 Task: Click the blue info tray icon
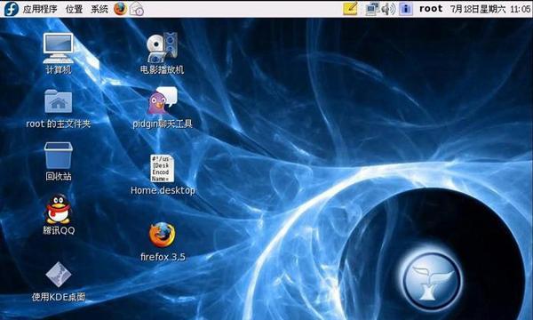pos(406,9)
